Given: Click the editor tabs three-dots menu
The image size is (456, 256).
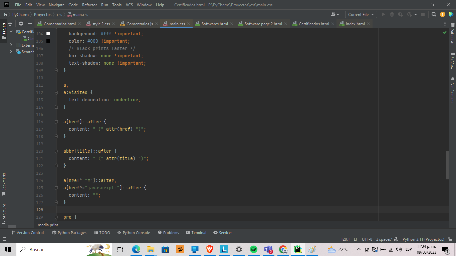Looking at the screenshot, I should tap(445, 24).
